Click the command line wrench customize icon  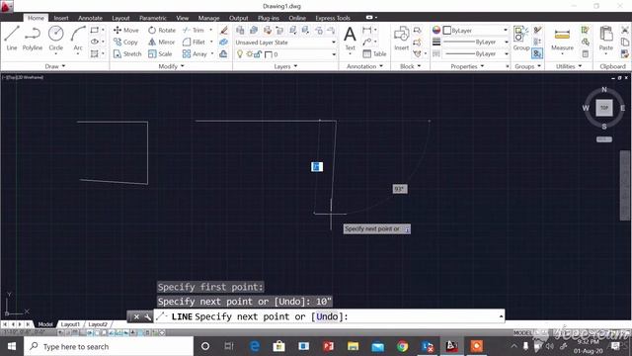pos(147,316)
